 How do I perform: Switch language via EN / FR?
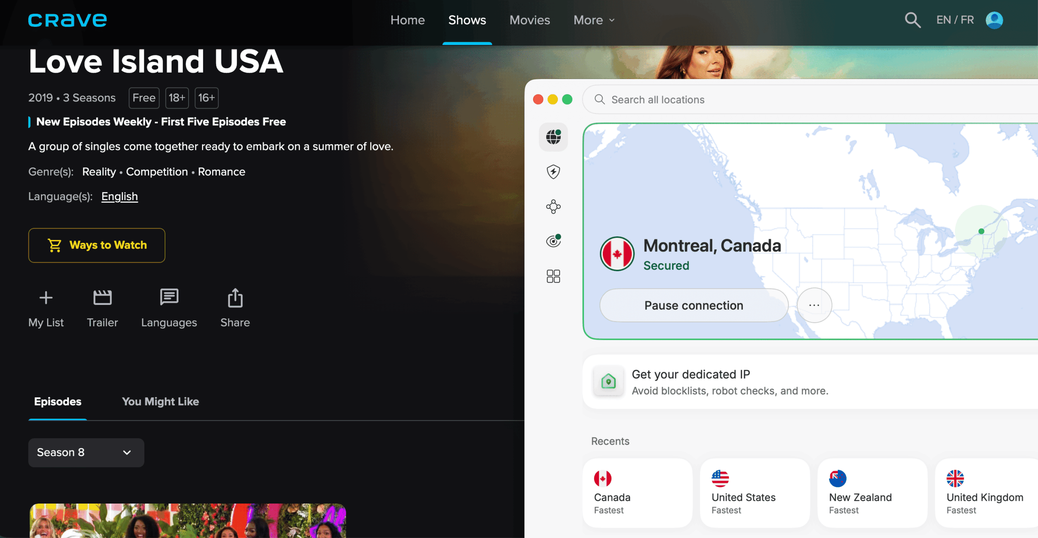[x=955, y=20]
